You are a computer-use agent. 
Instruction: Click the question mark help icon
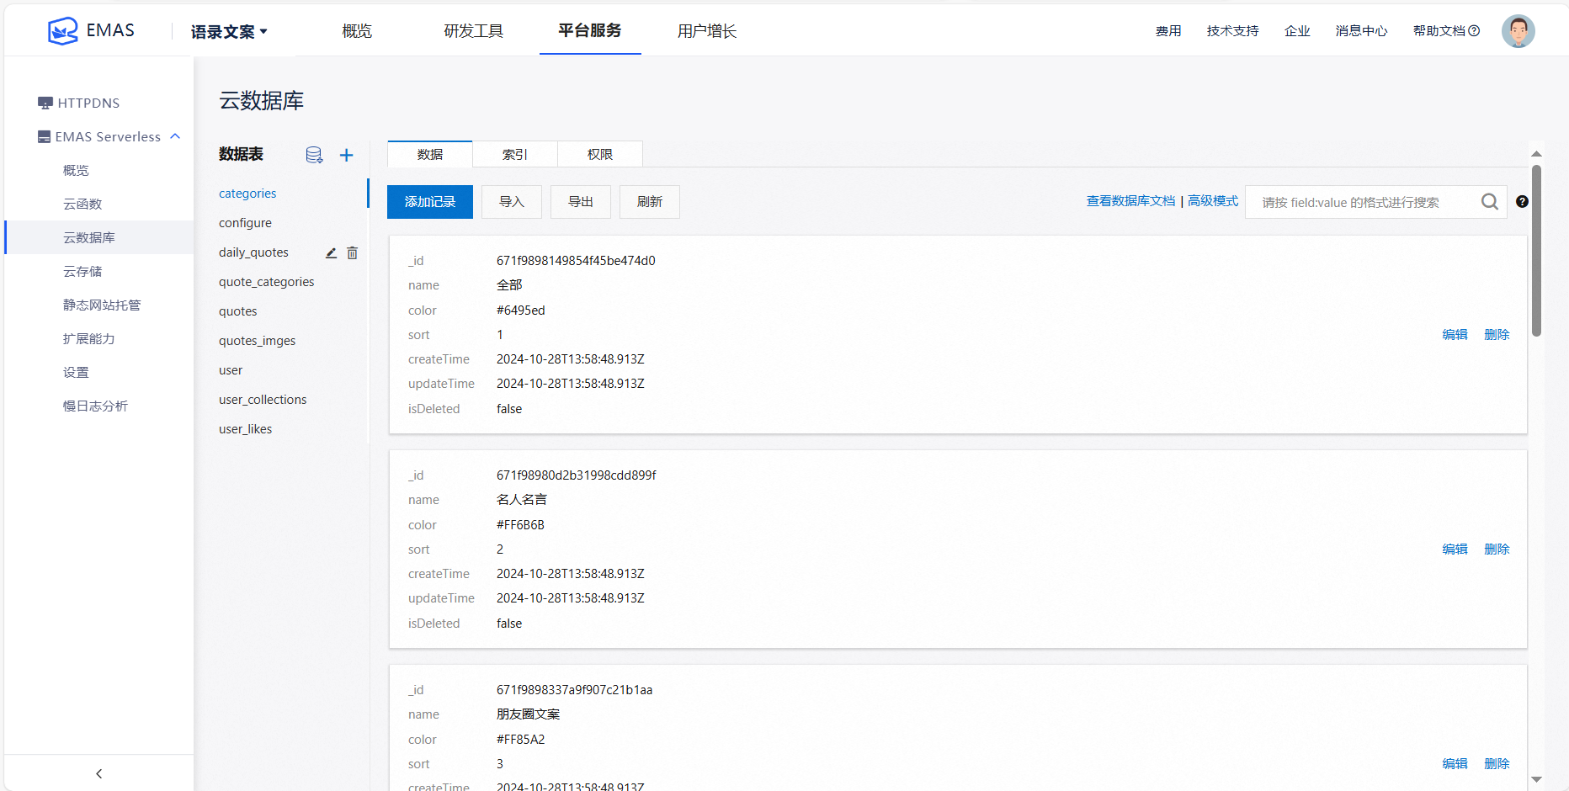(1522, 202)
